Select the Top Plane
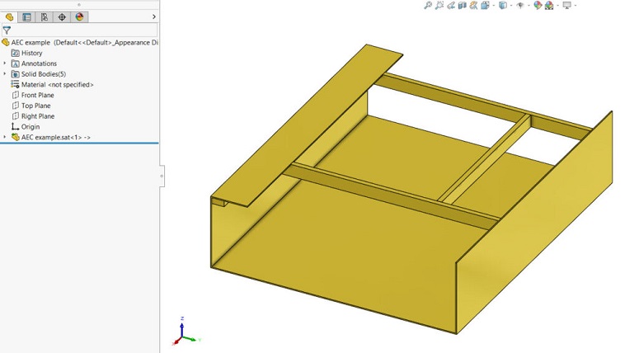Screen dimensions: 639x353 pyautogui.click(x=31, y=106)
